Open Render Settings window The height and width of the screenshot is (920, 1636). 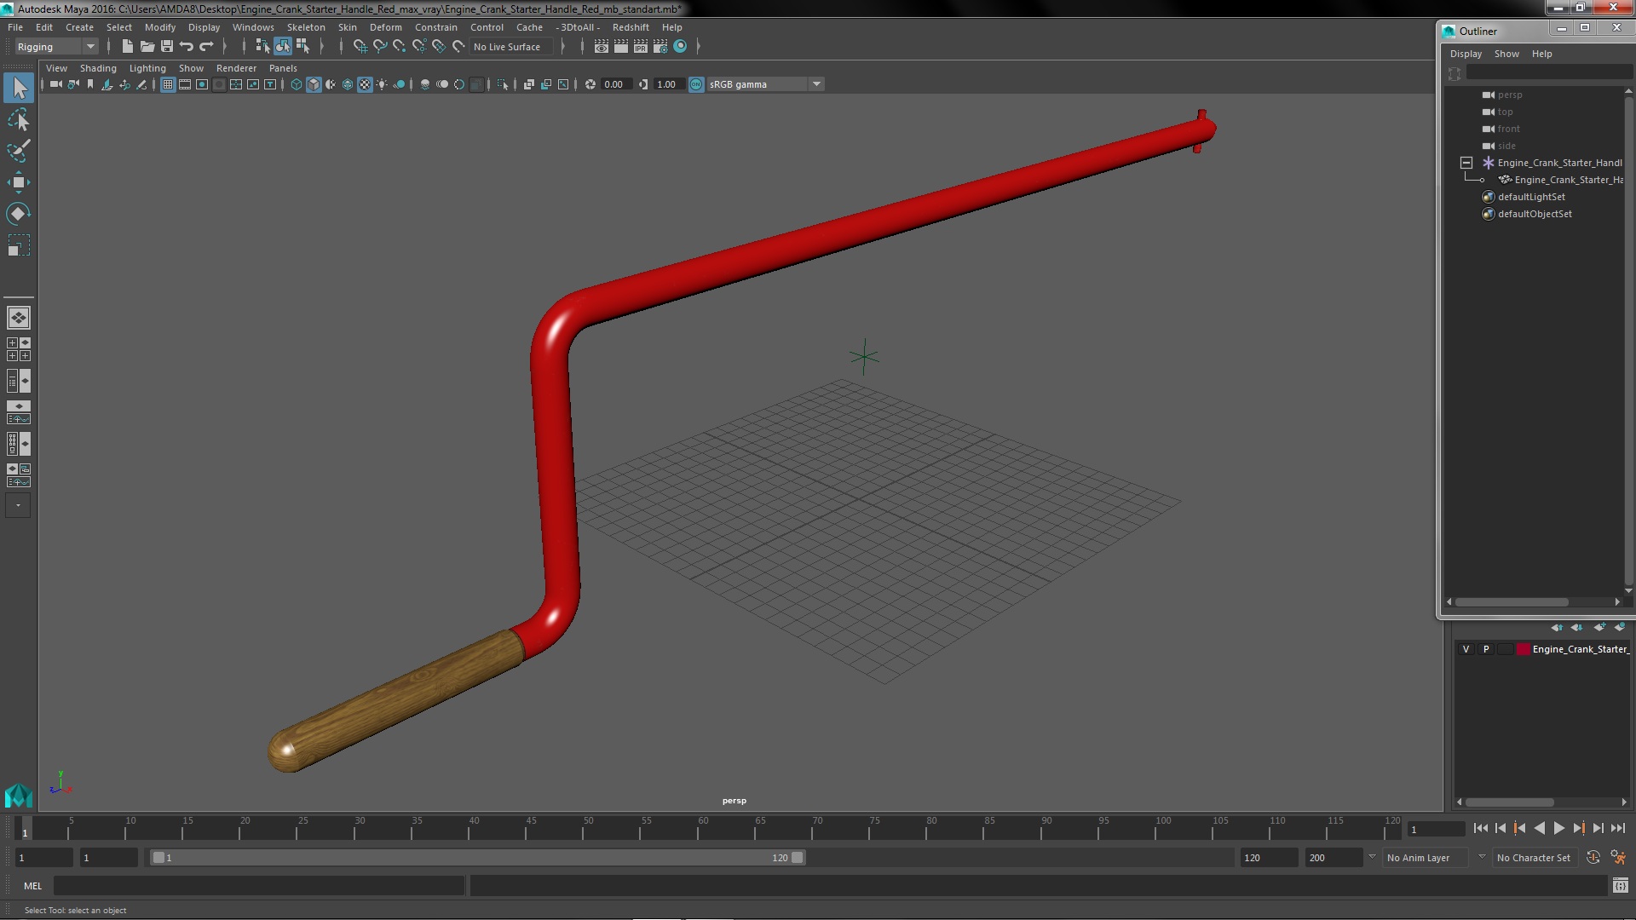[x=660, y=47]
